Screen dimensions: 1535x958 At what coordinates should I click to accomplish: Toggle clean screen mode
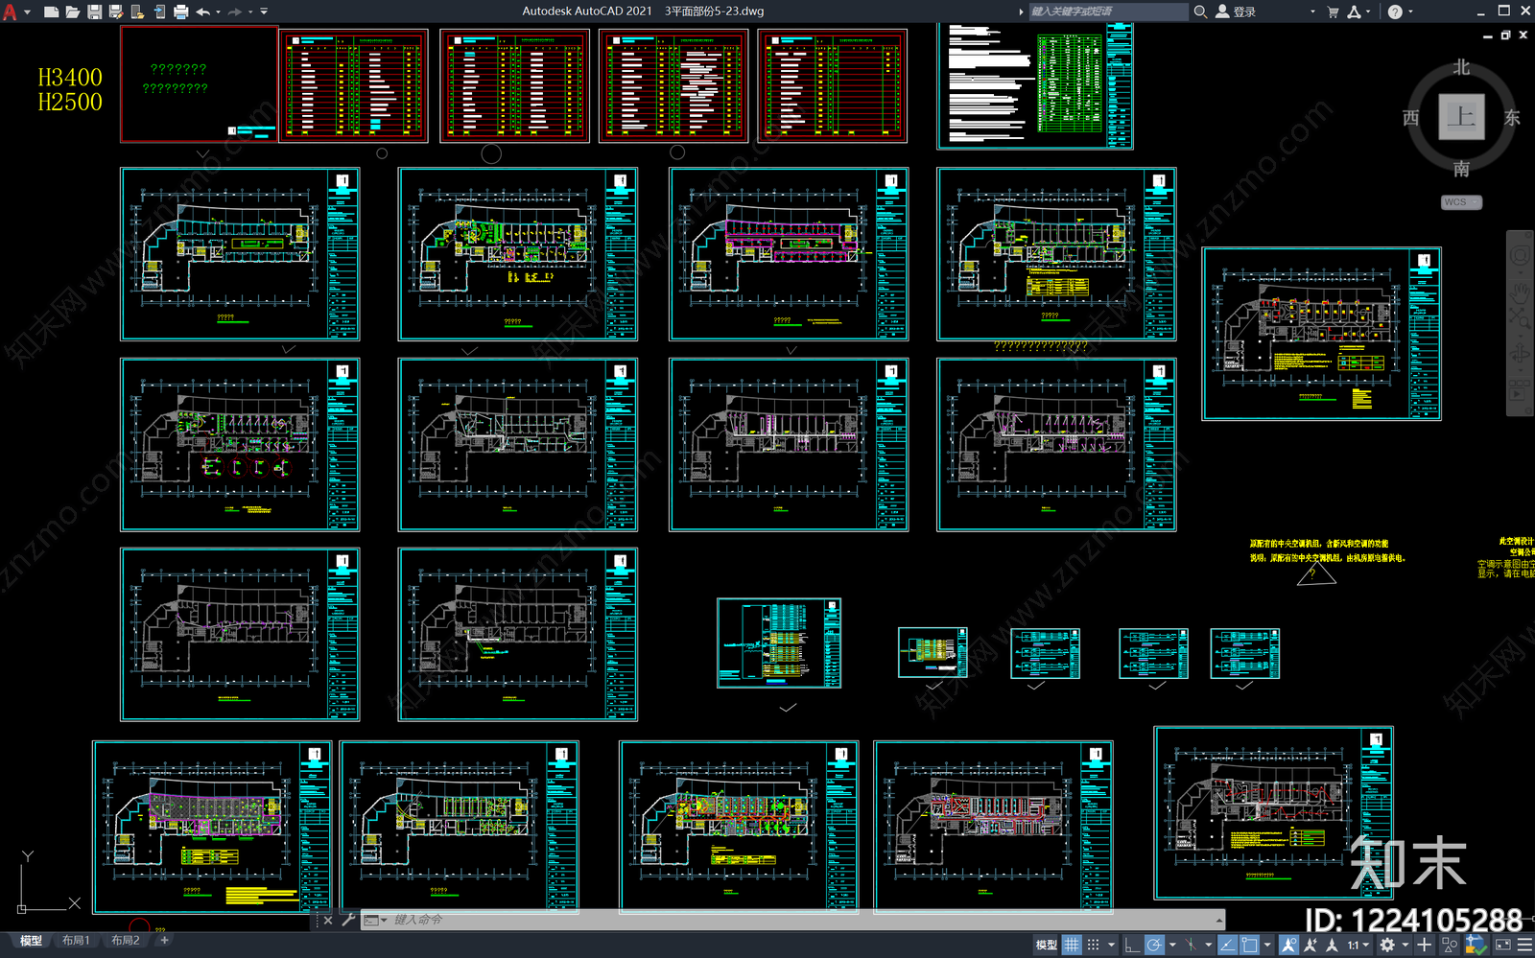click(1503, 945)
